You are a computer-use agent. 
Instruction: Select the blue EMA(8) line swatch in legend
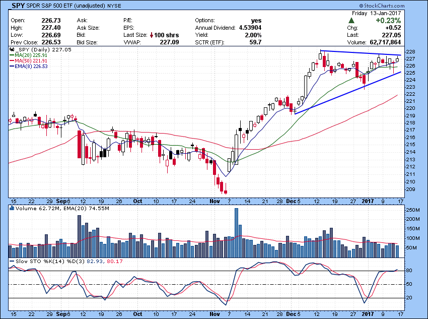(x=12, y=66)
